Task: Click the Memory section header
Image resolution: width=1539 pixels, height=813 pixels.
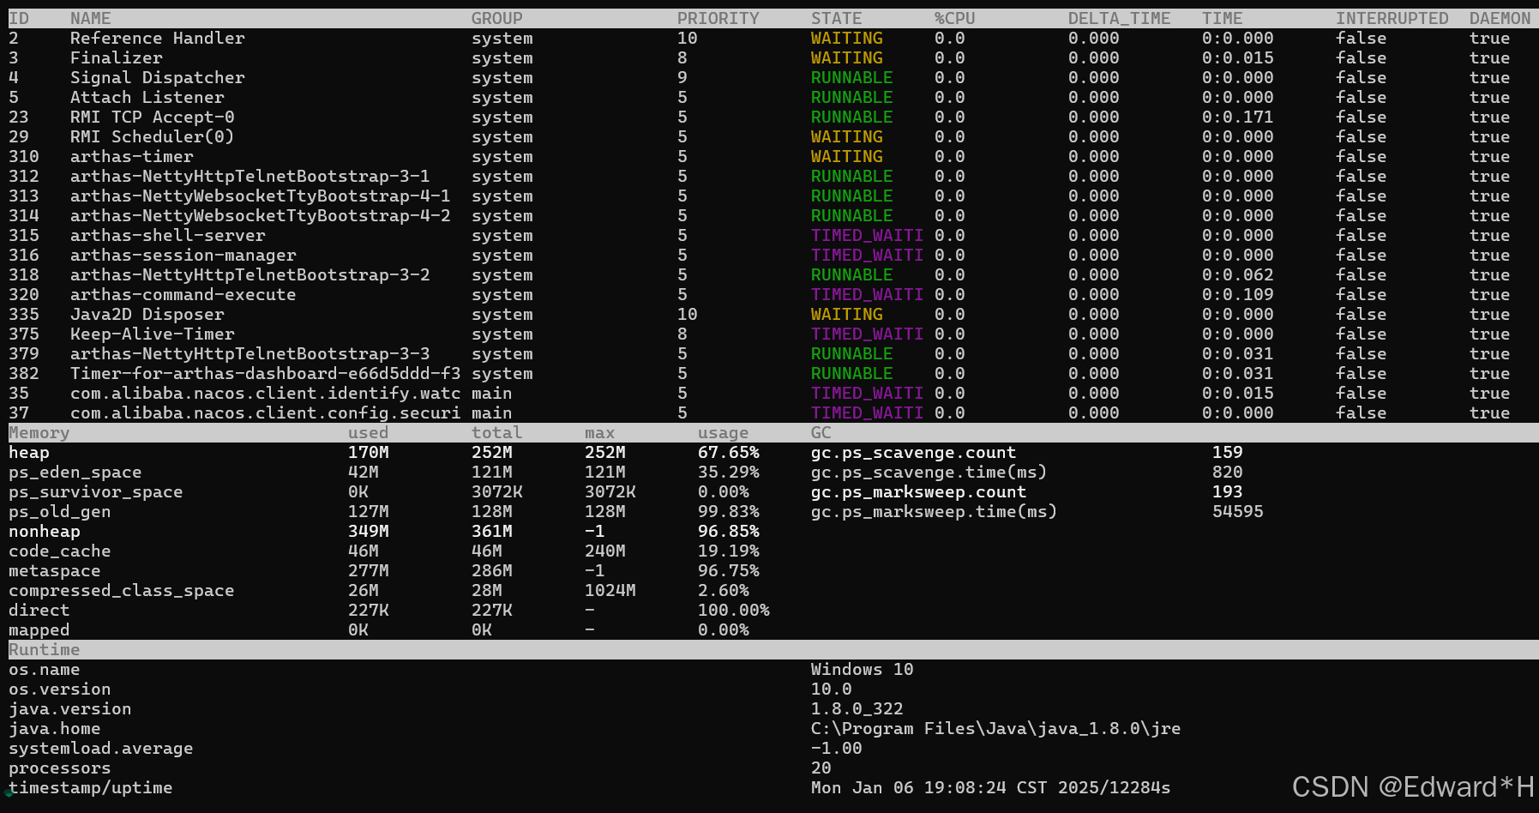Action: [x=39, y=432]
